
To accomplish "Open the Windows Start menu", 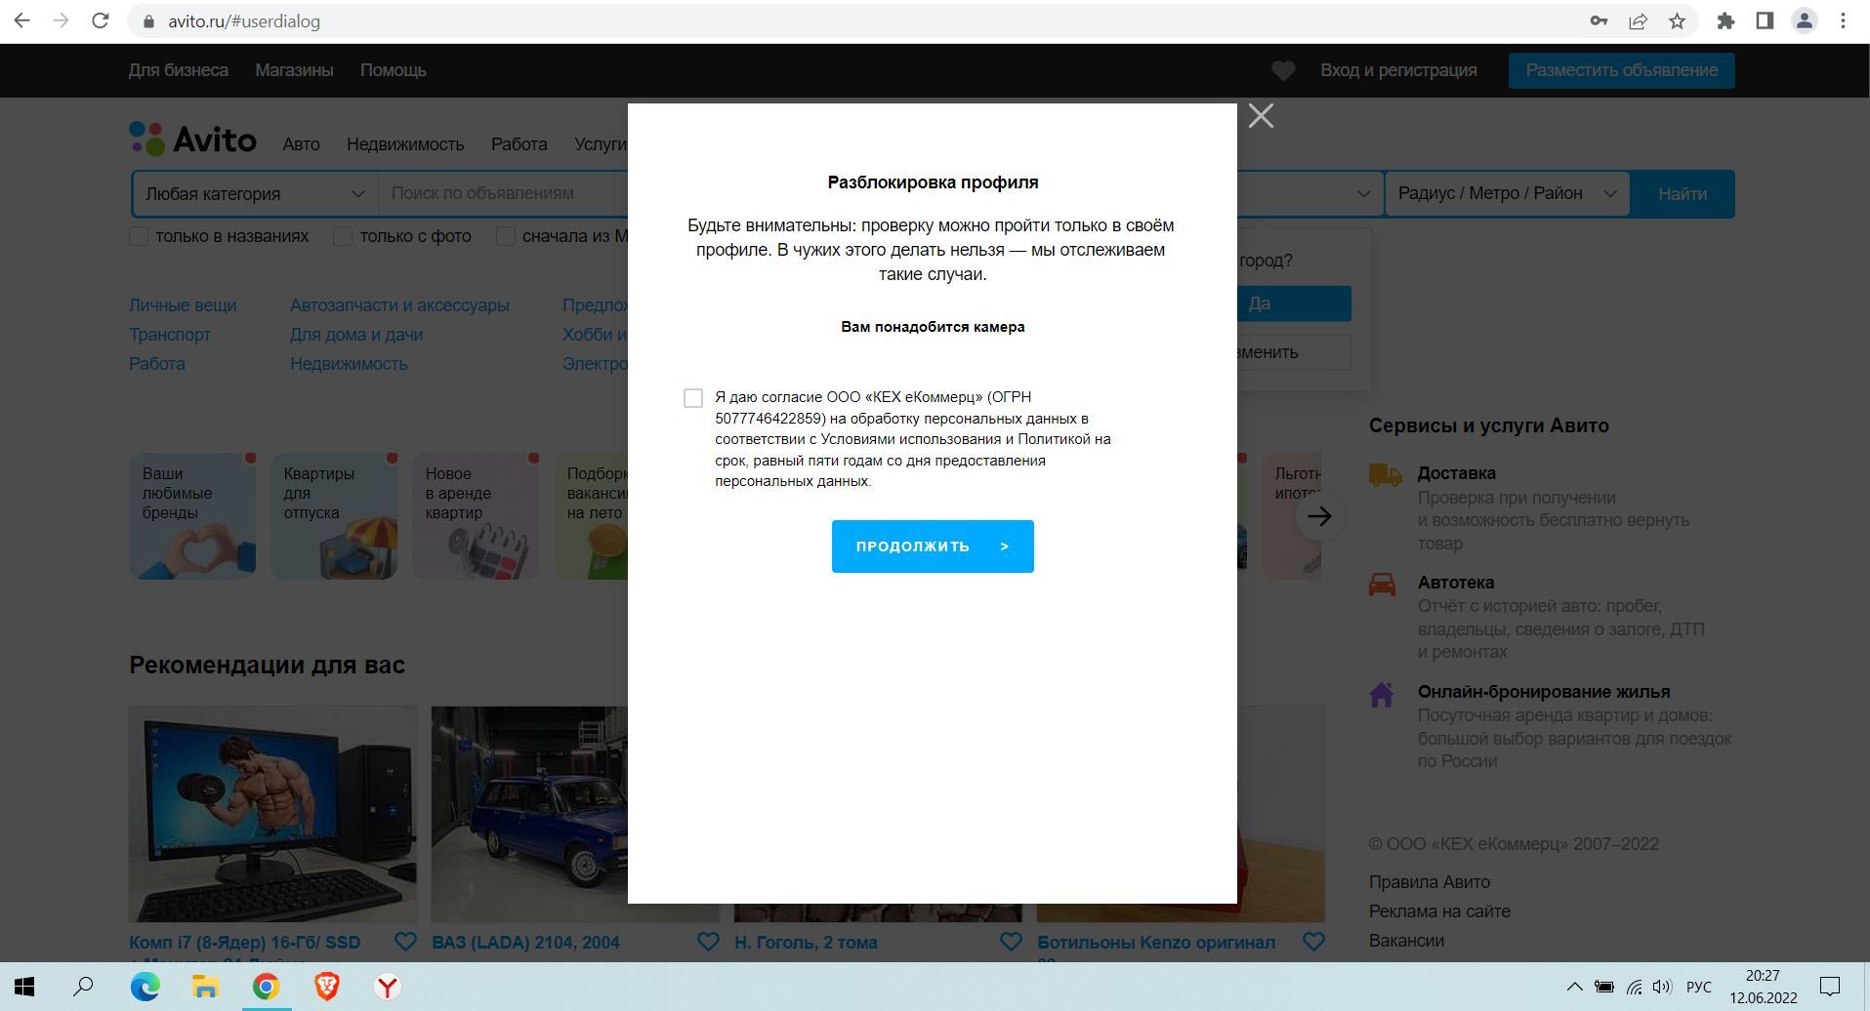I will (x=23, y=987).
